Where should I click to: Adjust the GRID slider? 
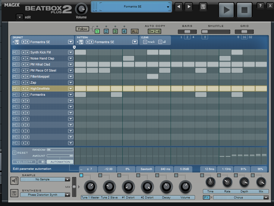pos(244,32)
